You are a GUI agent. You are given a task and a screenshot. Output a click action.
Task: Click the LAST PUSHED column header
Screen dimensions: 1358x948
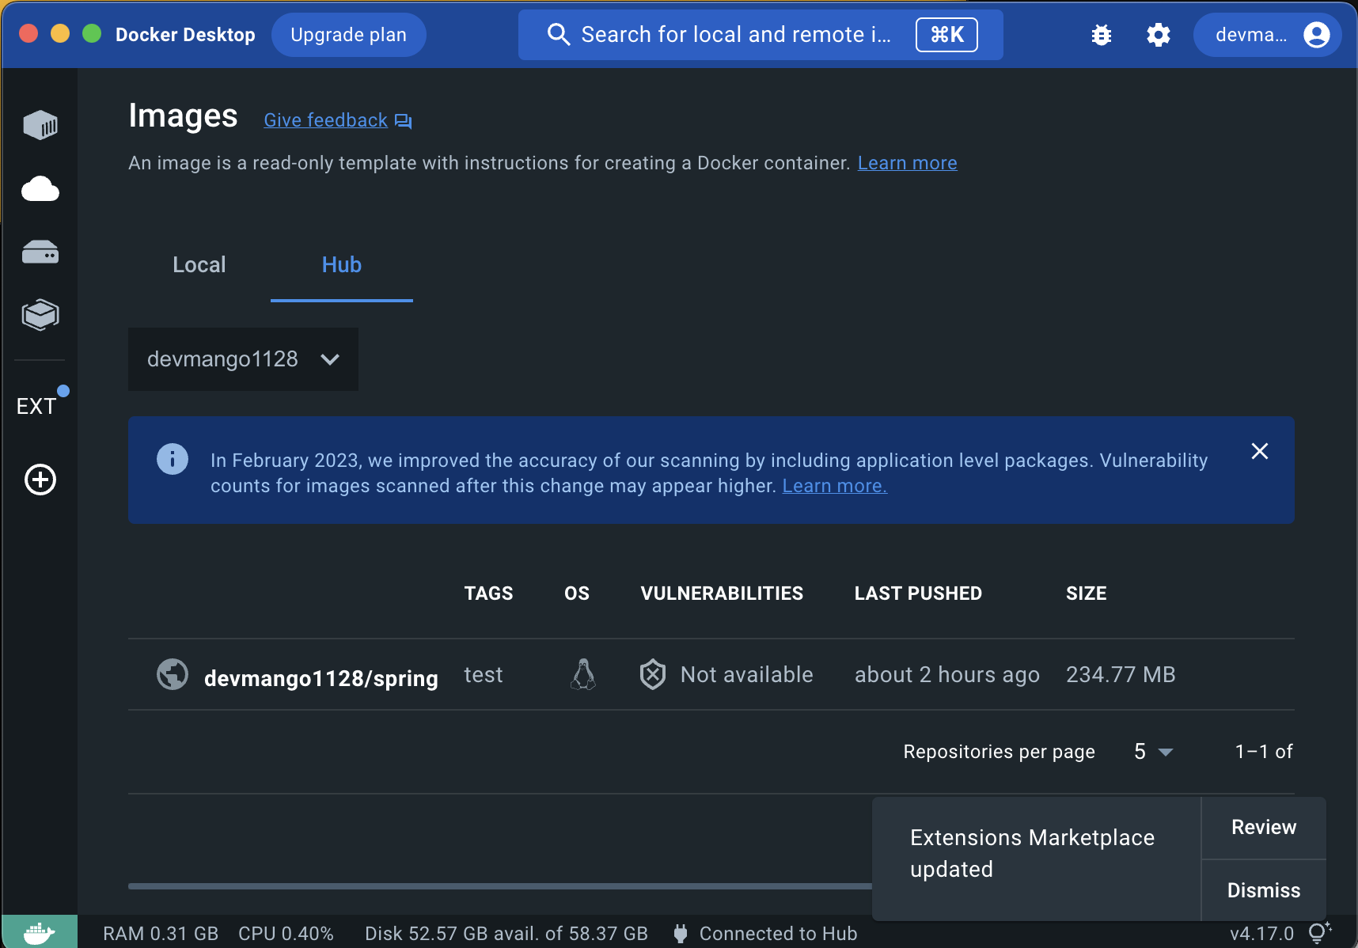click(x=918, y=593)
